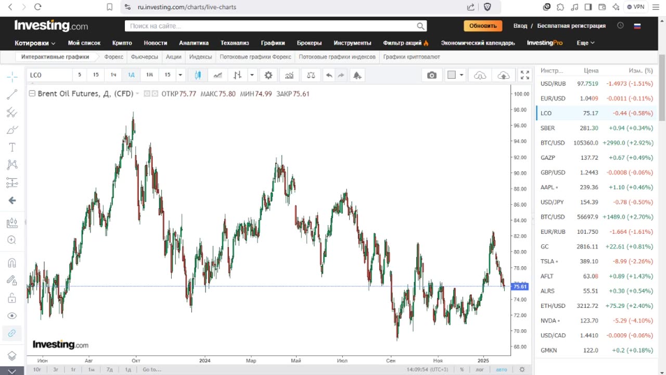
Task: Open Brent Oil Futures title dropdown
Action: coord(138,94)
